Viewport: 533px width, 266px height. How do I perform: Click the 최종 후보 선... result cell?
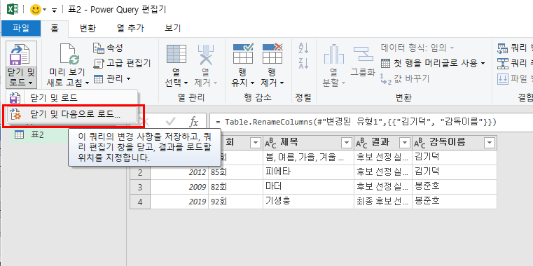382,202
